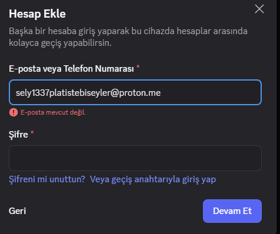
Task: Go back with the Geri button
Action: pyautogui.click(x=17, y=211)
